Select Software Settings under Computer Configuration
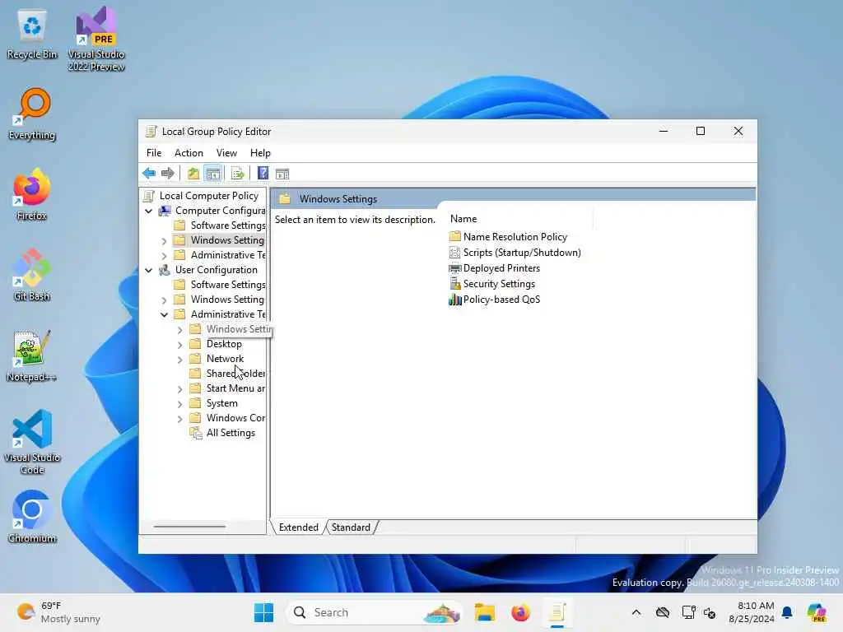This screenshot has height=632, width=843. pyautogui.click(x=228, y=225)
